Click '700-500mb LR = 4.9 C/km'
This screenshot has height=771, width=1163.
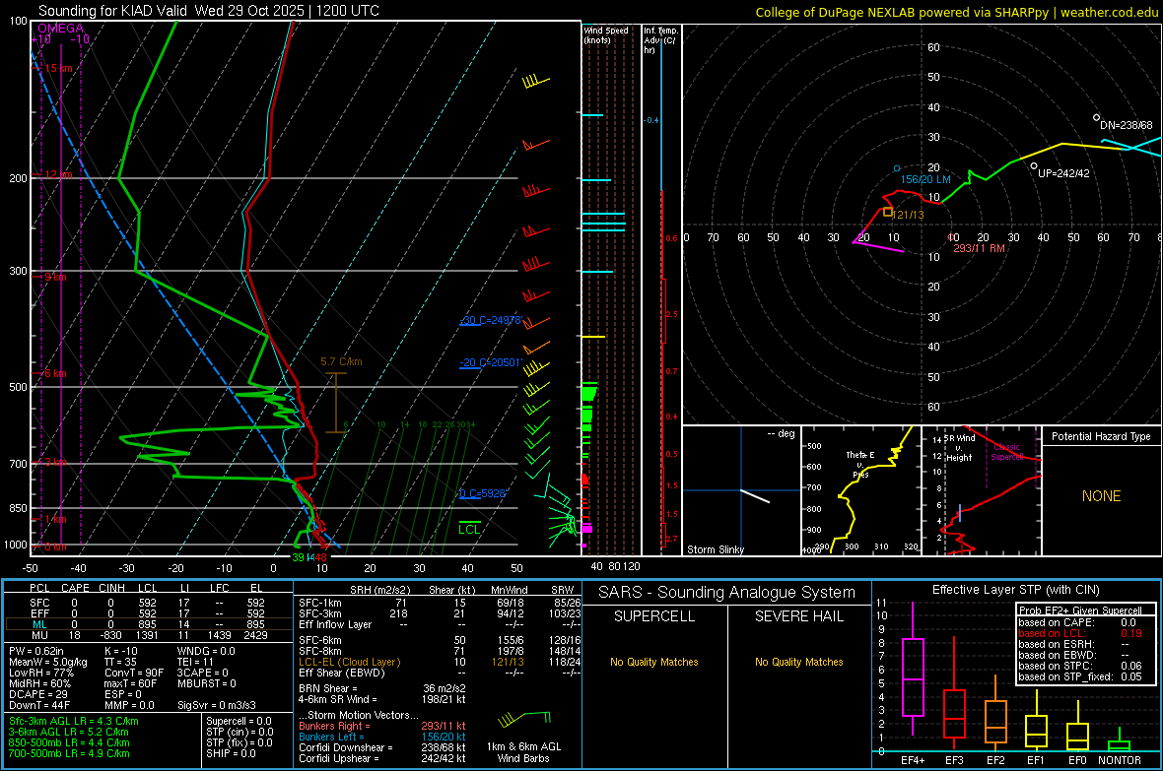(69, 753)
